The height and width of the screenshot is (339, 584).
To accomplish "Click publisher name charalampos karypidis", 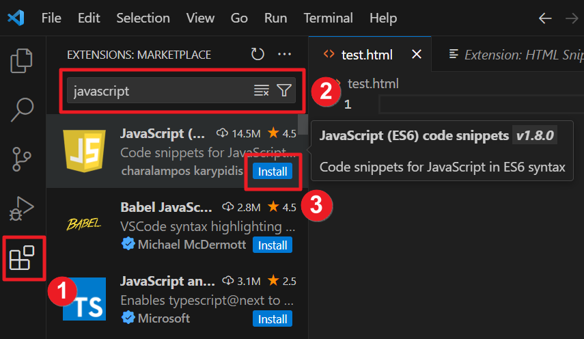I will coord(182,171).
